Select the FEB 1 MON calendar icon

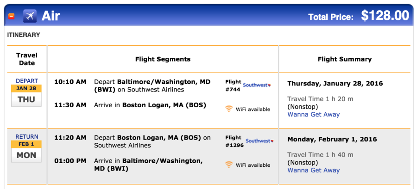(26, 151)
